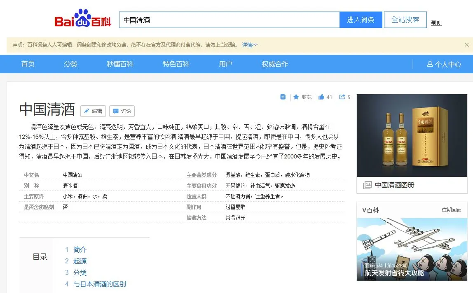Open the 讨论 discussion button

(122, 111)
